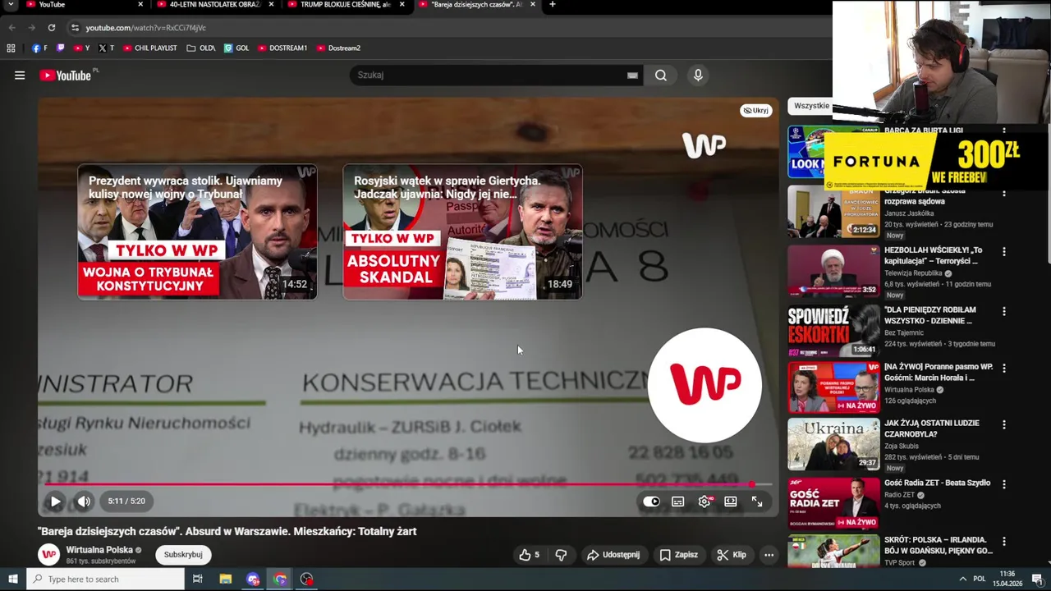Open more actions three-dot menu below video
This screenshot has height=591, width=1051.
[x=769, y=555]
